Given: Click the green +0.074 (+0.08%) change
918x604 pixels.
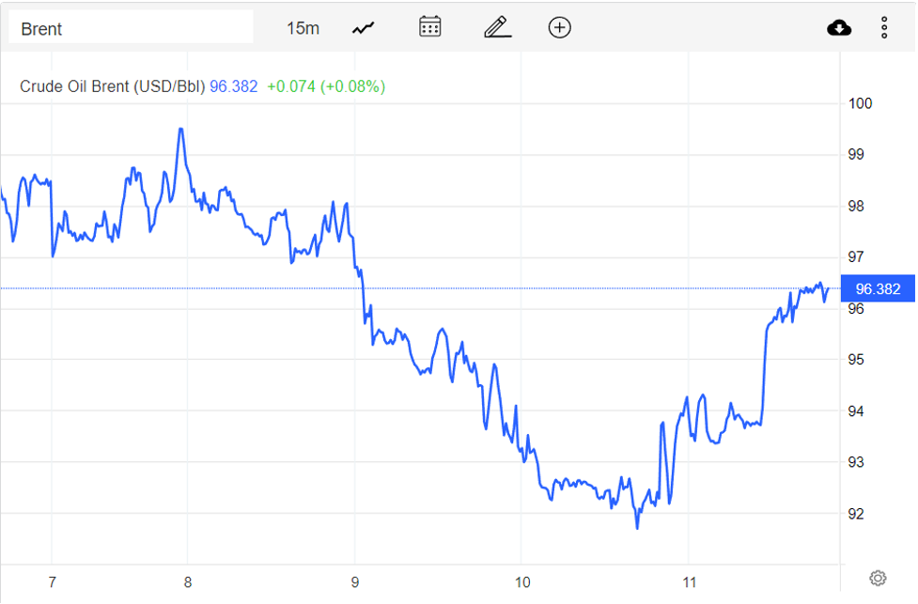Looking at the screenshot, I should point(326,86).
